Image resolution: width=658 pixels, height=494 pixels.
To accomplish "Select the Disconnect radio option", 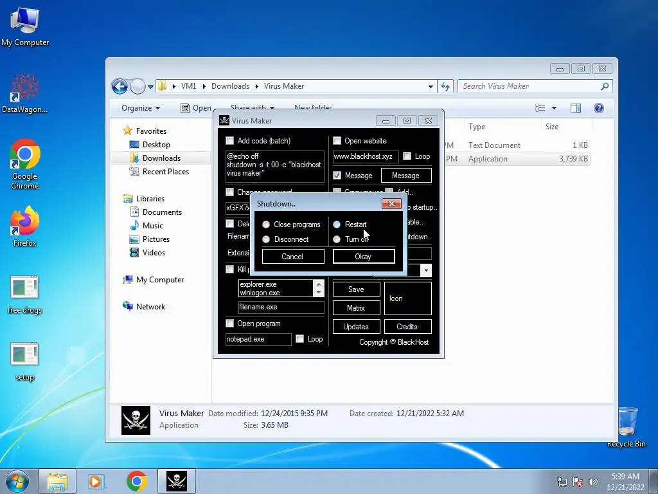I will click(266, 239).
